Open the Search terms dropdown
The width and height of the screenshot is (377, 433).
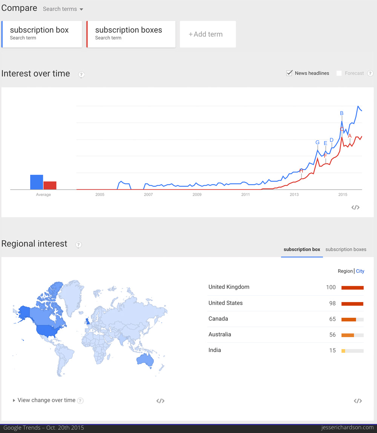[63, 9]
